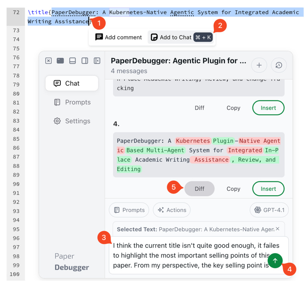This screenshot has width=308, height=285.
Task: Open the Settings sidebar section
Action: pyautogui.click(x=73, y=121)
